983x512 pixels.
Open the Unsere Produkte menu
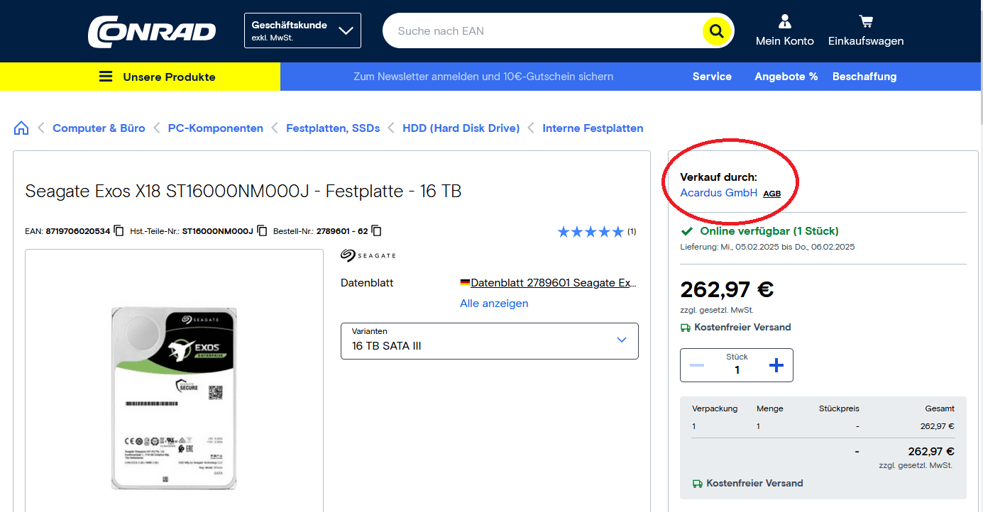(x=140, y=77)
